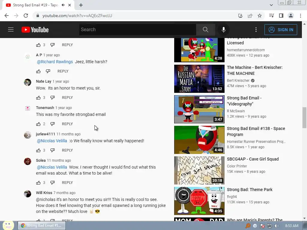The image size is (307, 230).
Task: Open the video title 'The Machine - Bert Kreischer'
Action: point(255,70)
